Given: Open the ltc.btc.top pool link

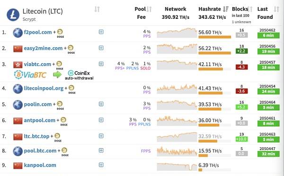Looking at the screenshot, I should pos(36,136).
